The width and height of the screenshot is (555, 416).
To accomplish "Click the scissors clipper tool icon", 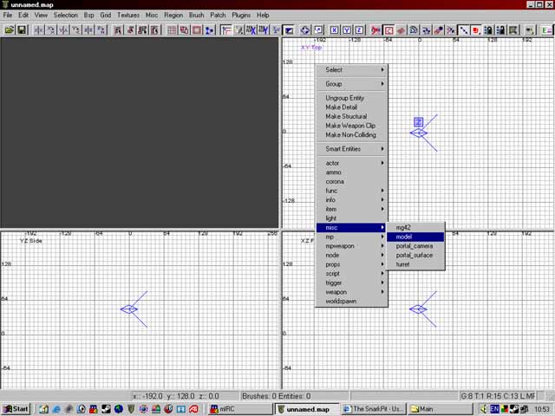I will [375, 29].
